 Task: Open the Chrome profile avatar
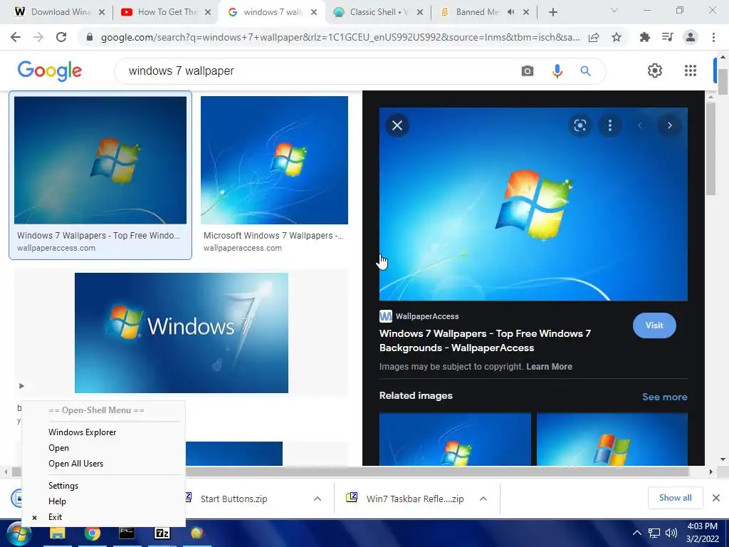[691, 37]
